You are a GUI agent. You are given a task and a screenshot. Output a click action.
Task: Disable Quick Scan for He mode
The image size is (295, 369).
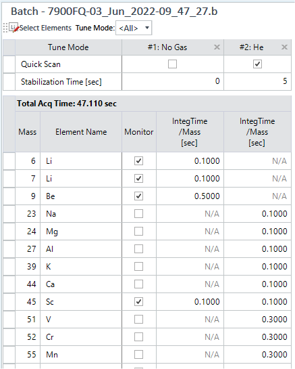(257, 64)
